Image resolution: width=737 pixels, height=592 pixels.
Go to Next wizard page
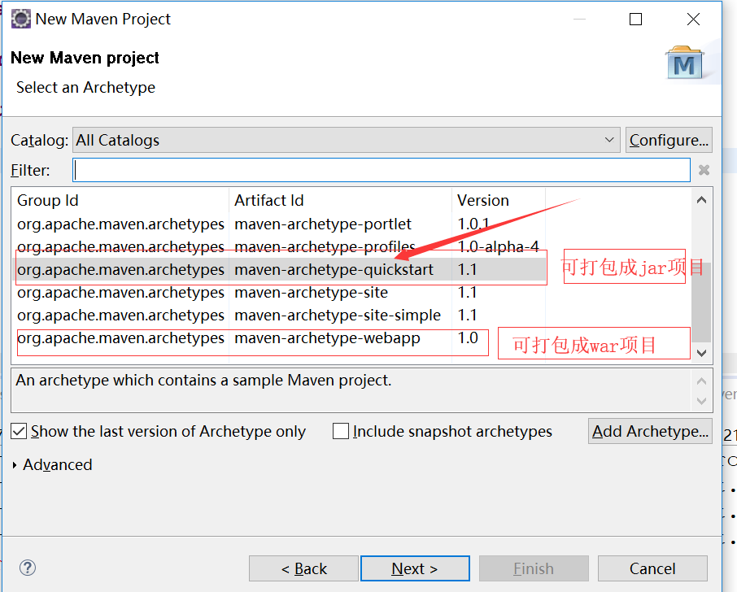(415, 568)
